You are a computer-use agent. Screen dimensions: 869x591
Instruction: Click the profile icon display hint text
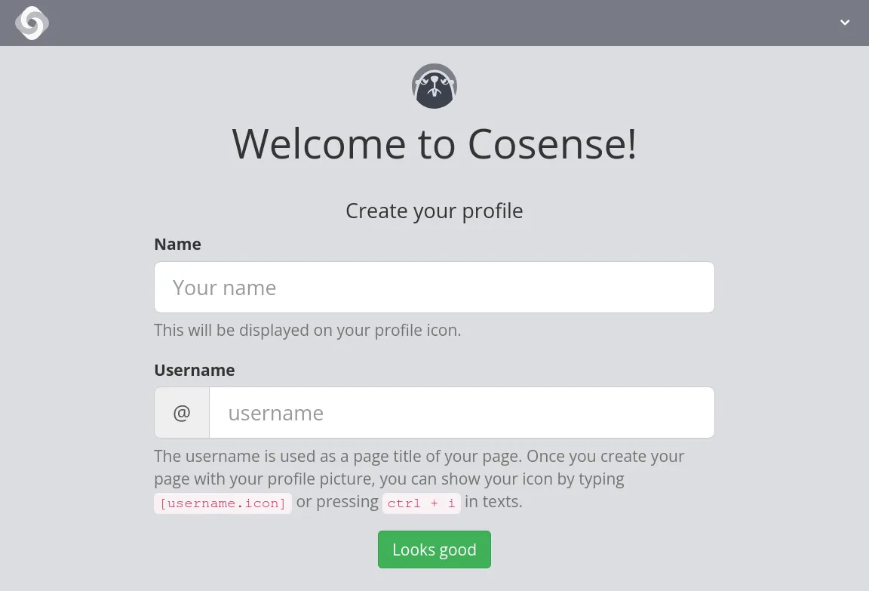[x=307, y=330]
